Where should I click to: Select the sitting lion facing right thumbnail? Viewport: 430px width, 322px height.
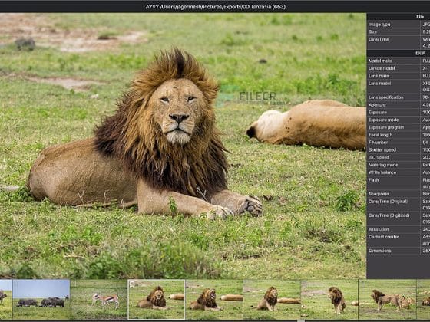click(x=272, y=299)
